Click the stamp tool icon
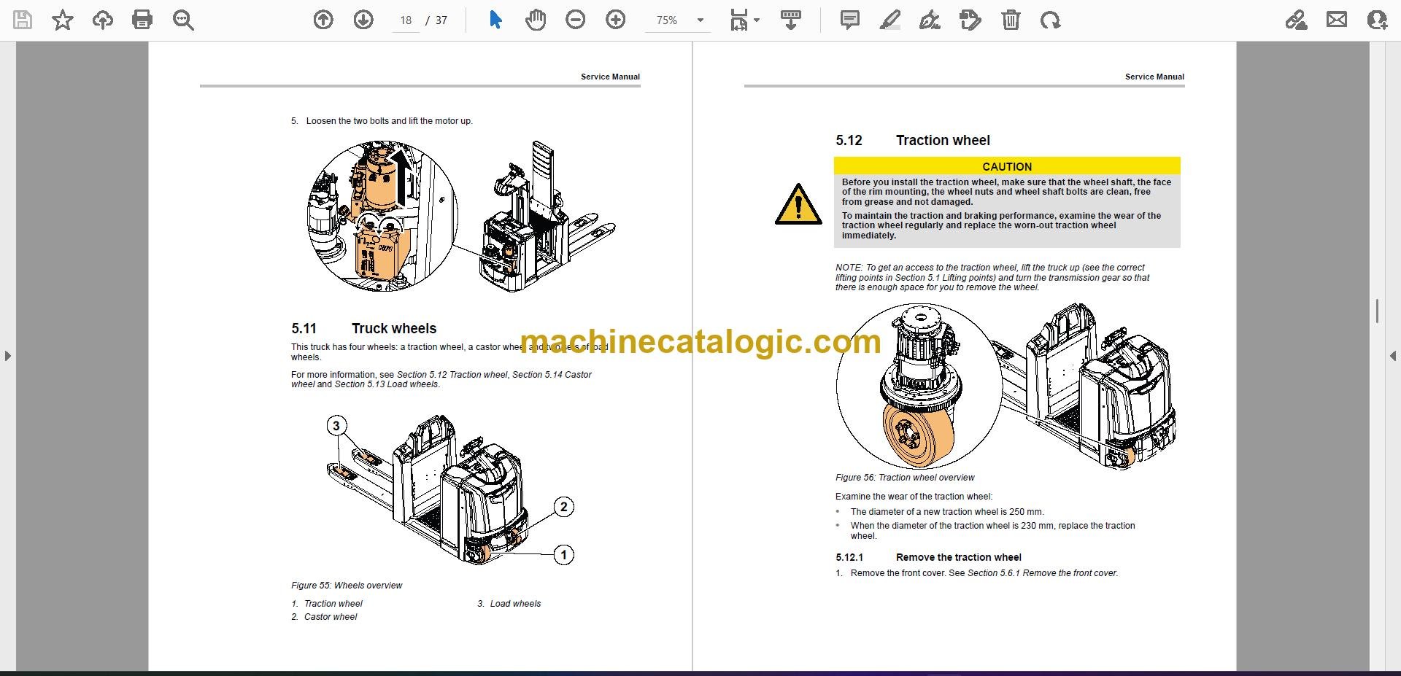The image size is (1401, 676). (970, 20)
